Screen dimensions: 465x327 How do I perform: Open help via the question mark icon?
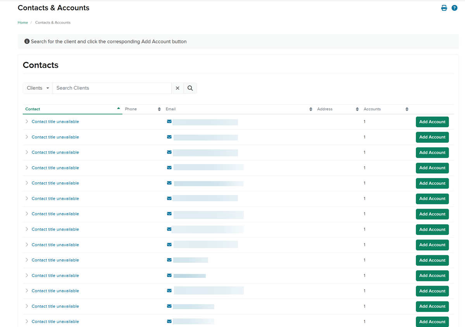pyautogui.click(x=455, y=8)
